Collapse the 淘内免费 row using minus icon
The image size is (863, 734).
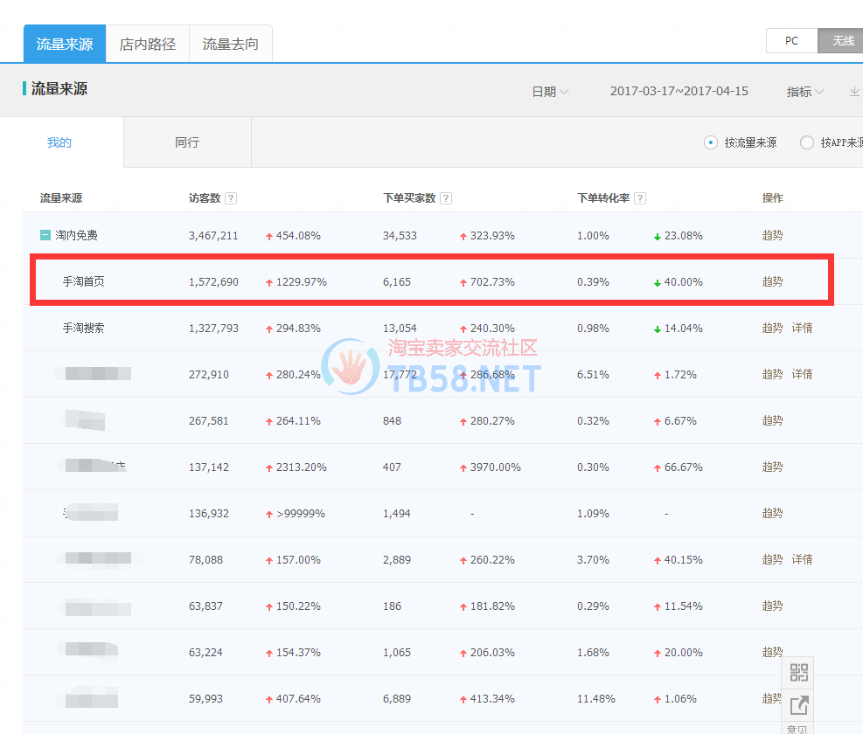tap(45, 235)
